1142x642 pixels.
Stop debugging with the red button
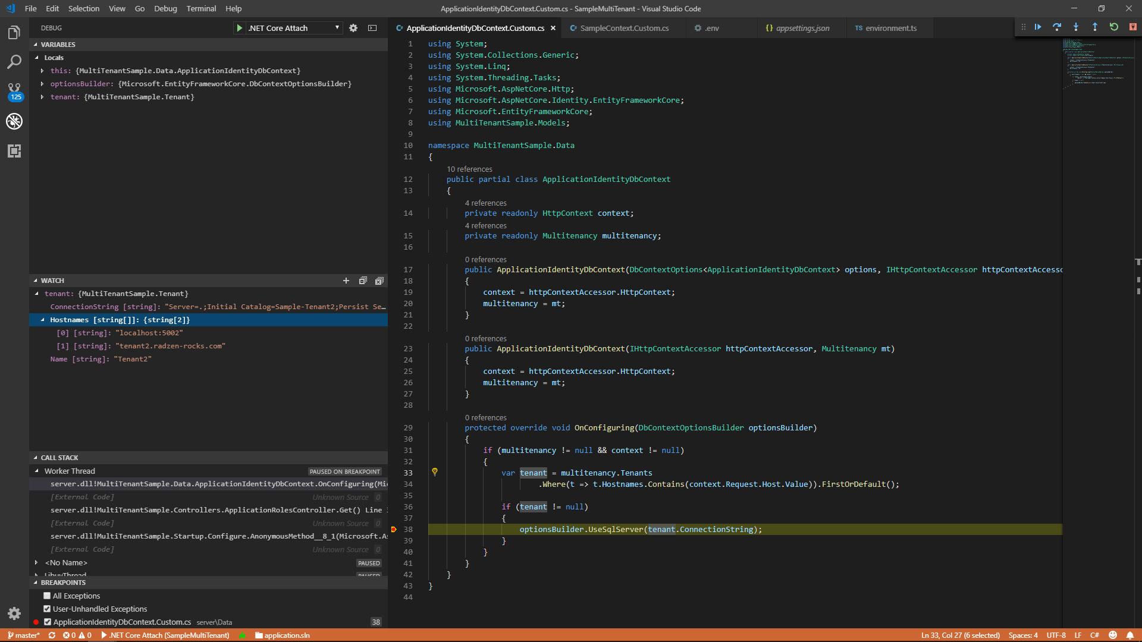tap(1133, 27)
